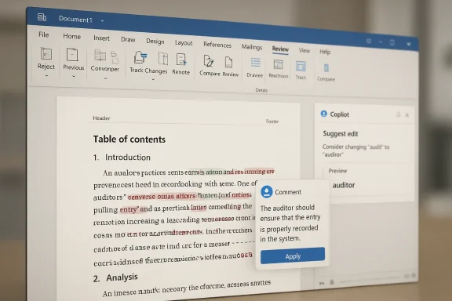Expand the Reject dropdown arrow
452x301 pixels.
coord(46,76)
